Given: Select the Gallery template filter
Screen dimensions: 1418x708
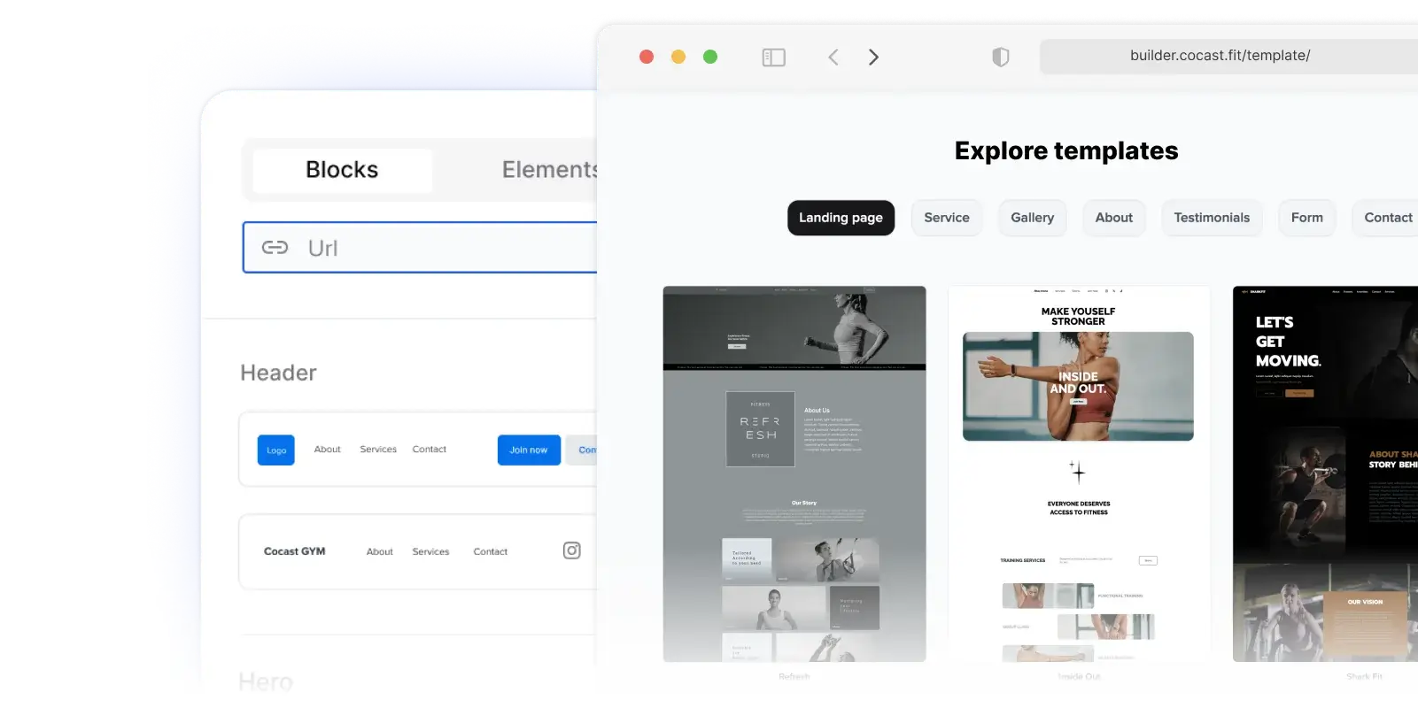Looking at the screenshot, I should [1033, 218].
